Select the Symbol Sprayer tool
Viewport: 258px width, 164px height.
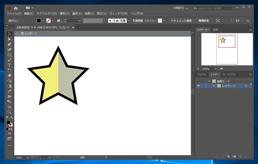[9, 97]
